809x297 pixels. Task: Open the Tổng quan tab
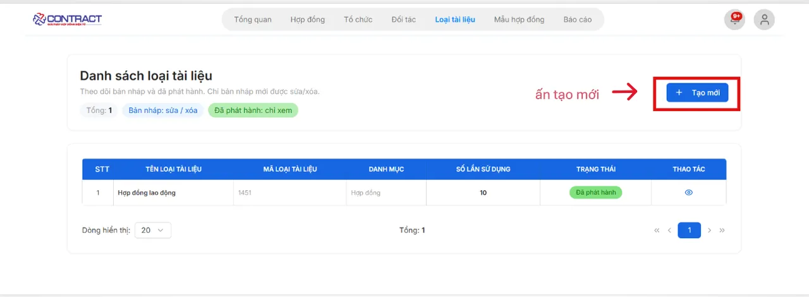pos(253,20)
